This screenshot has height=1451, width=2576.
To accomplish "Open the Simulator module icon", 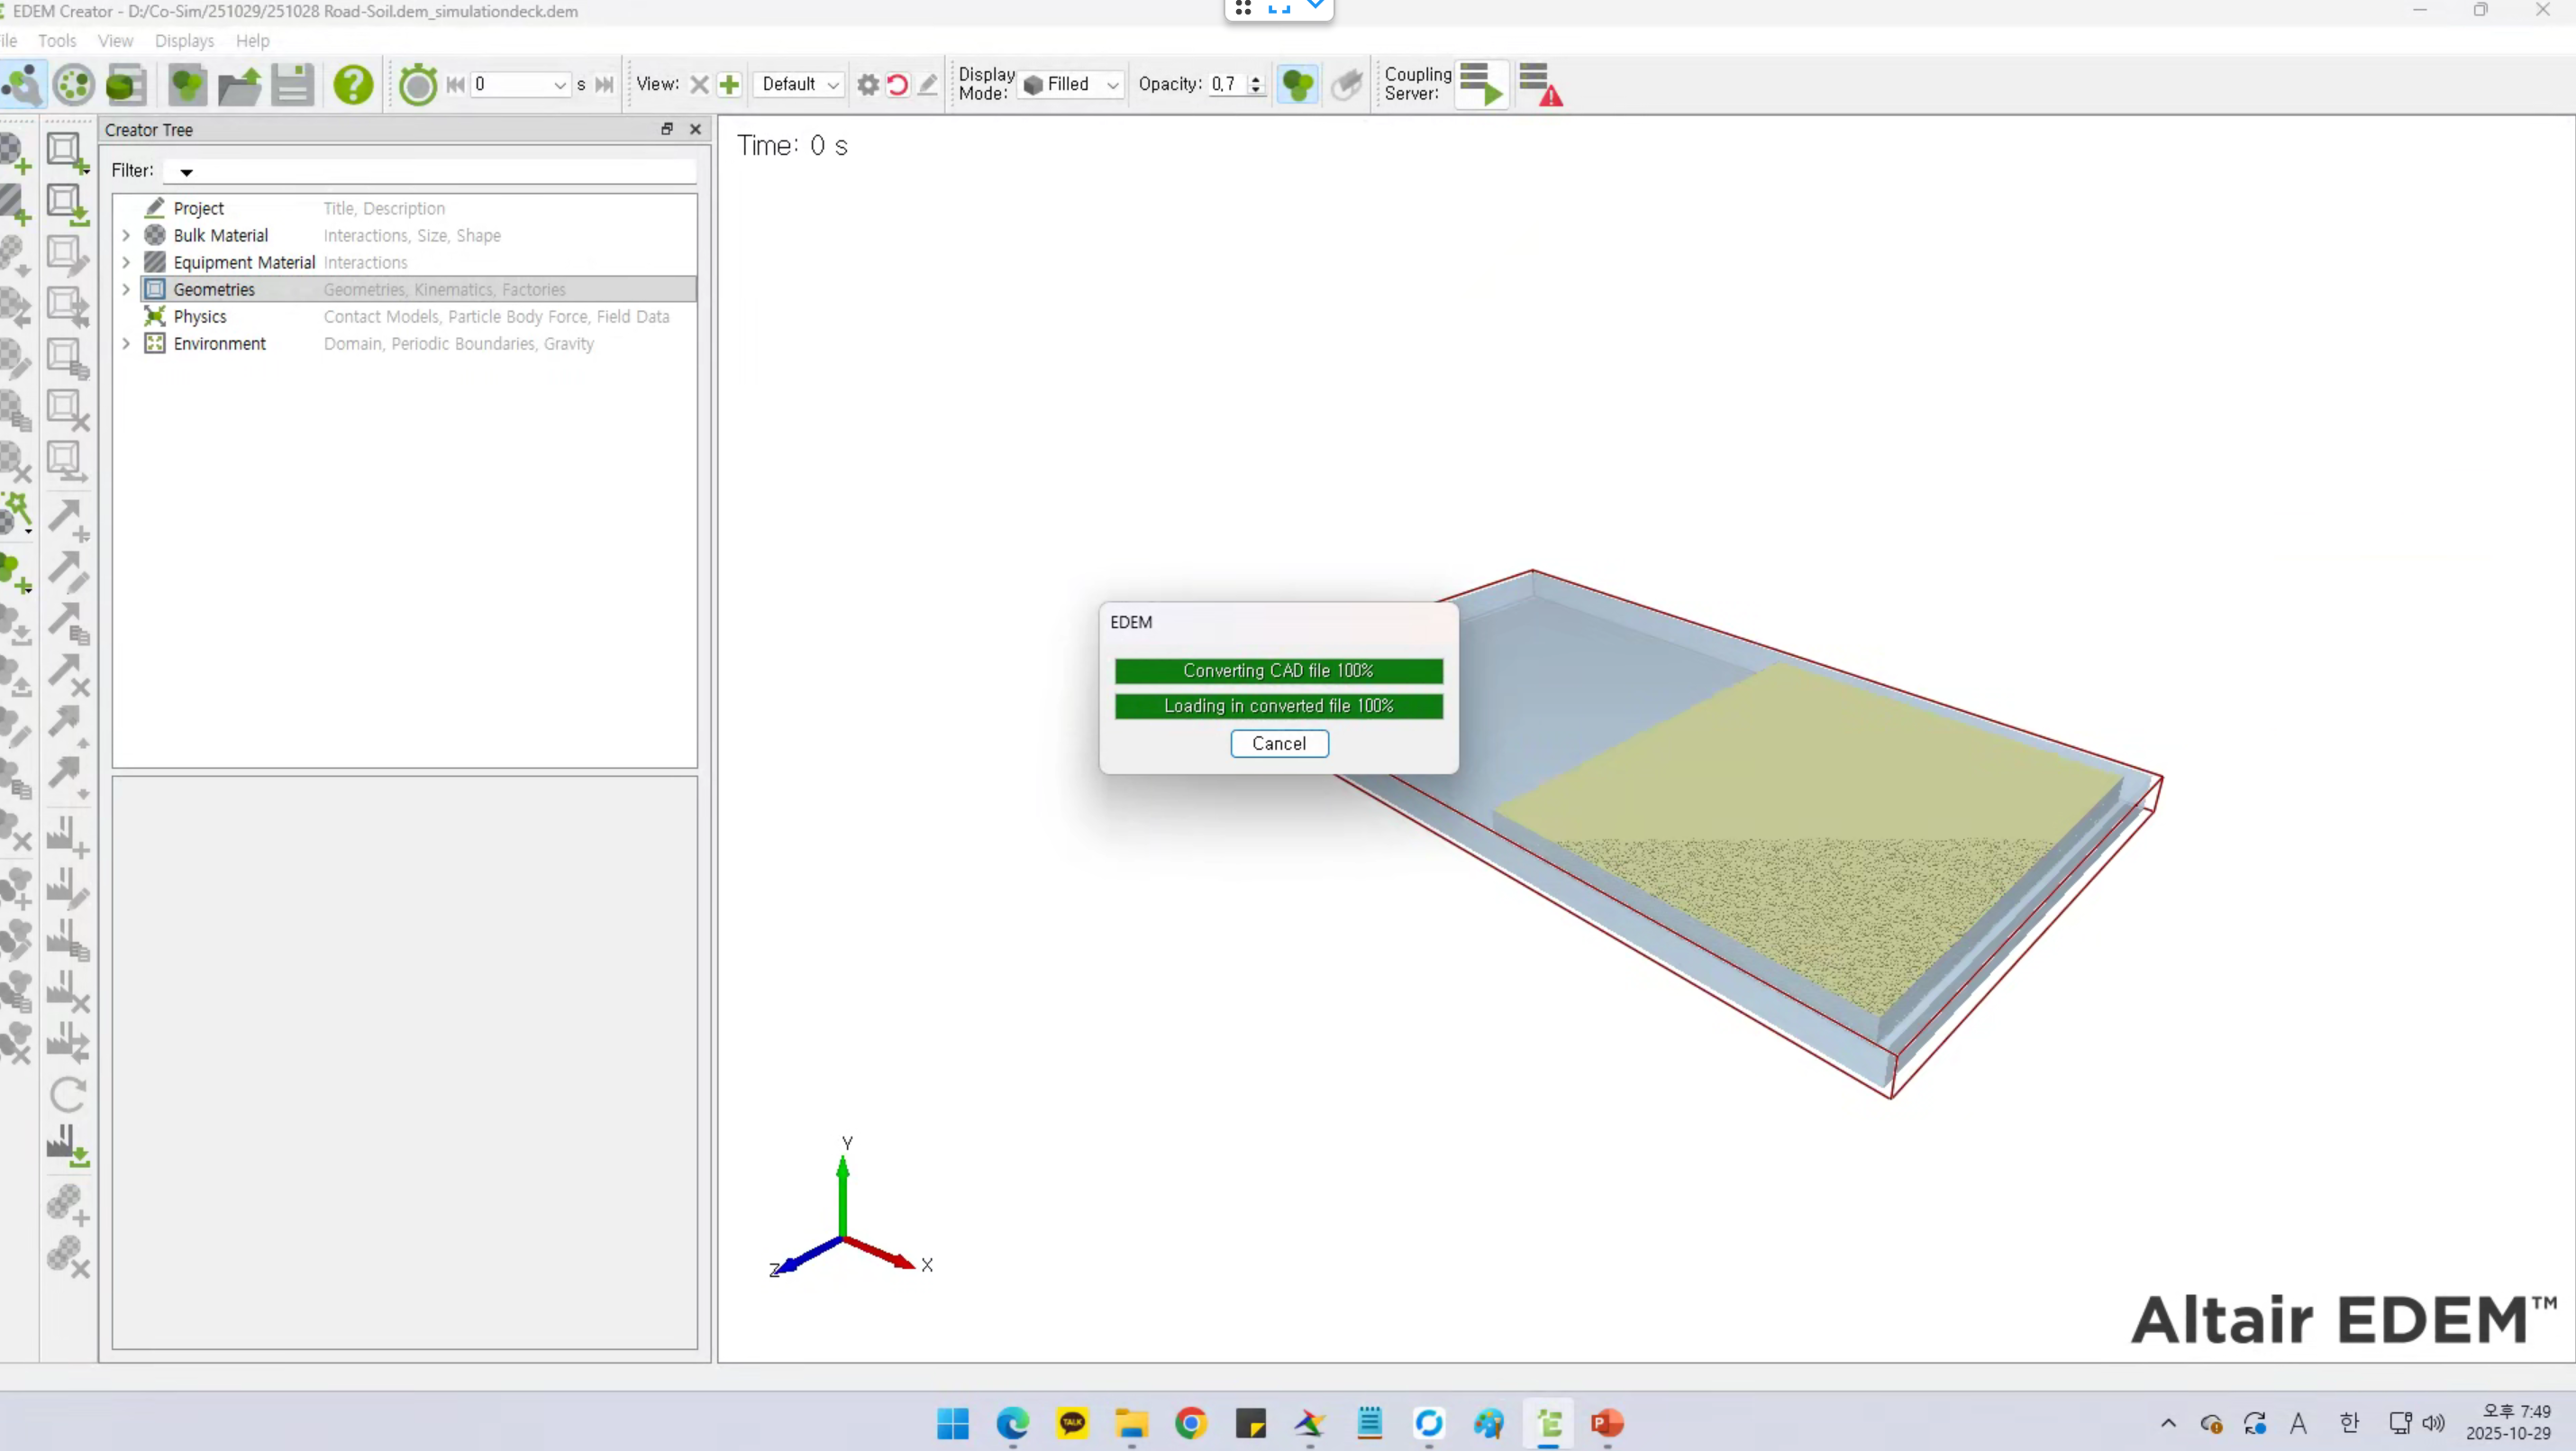I will tap(74, 85).
